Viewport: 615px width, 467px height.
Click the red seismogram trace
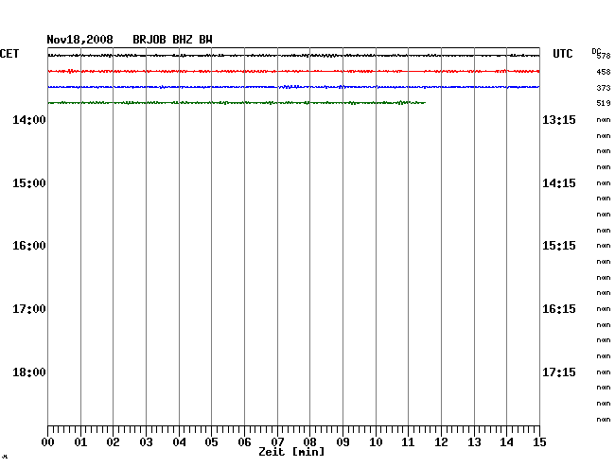tap(293, 71)
